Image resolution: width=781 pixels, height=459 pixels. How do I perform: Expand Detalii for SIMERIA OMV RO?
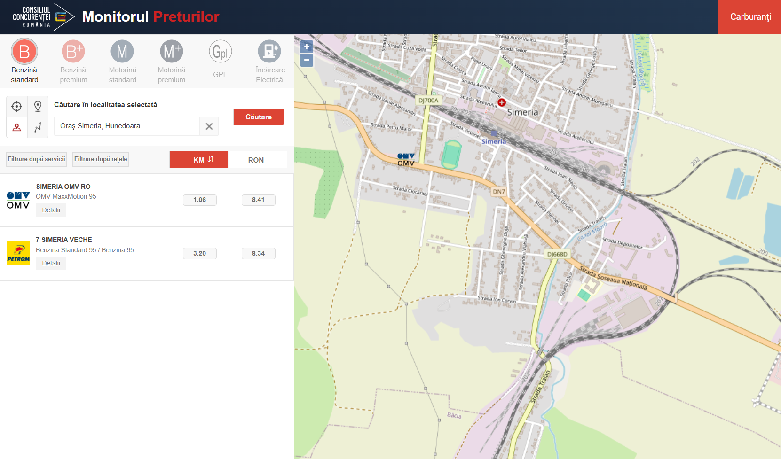(x=51, y=210)
